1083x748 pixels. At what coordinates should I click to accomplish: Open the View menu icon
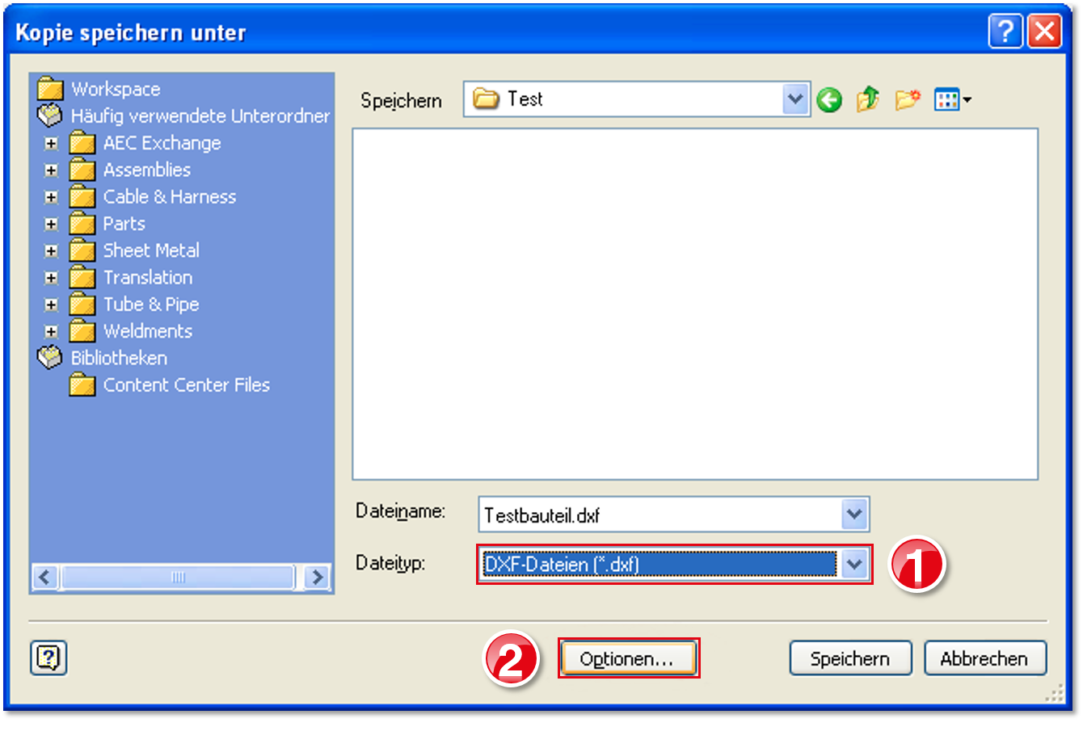coord(951,99)
